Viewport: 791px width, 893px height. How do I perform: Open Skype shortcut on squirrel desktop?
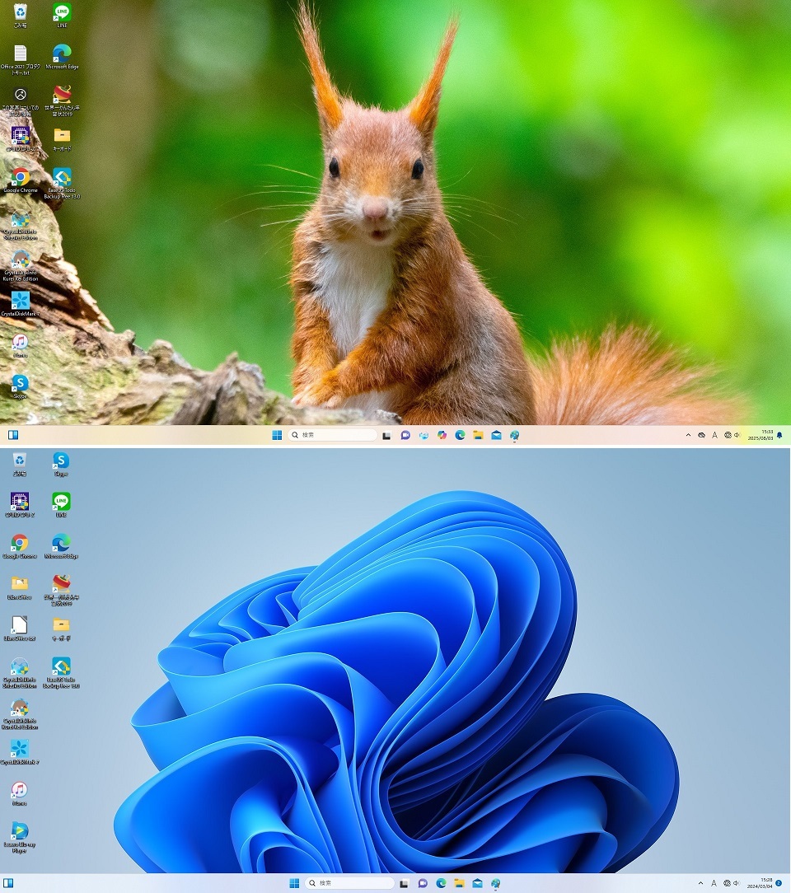[21, 386]
